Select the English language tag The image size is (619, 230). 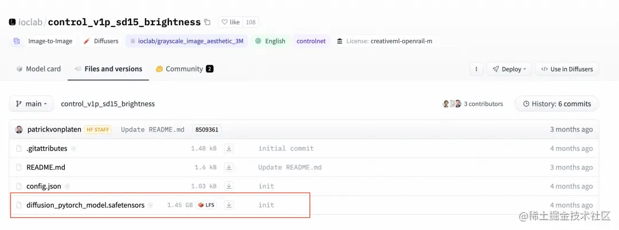click(271, 41)
